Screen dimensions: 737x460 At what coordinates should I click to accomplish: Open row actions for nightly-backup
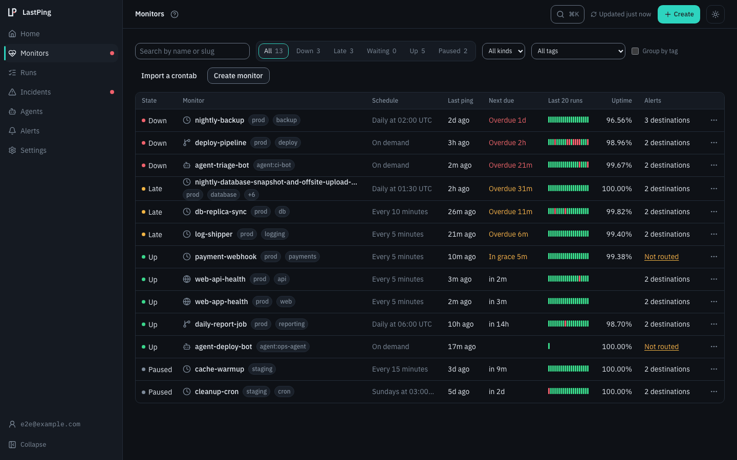[714, 120]
